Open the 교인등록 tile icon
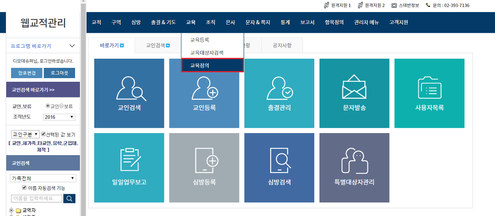The height and width of the screenshot is (216, 495). (x=205, y=89)
